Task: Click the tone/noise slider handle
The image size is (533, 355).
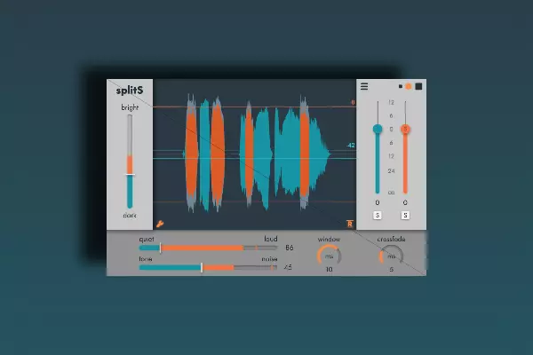Action: tap(202, 268)
